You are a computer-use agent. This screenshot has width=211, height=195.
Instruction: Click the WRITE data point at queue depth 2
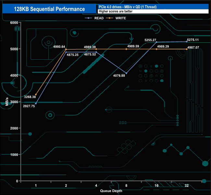66,49
